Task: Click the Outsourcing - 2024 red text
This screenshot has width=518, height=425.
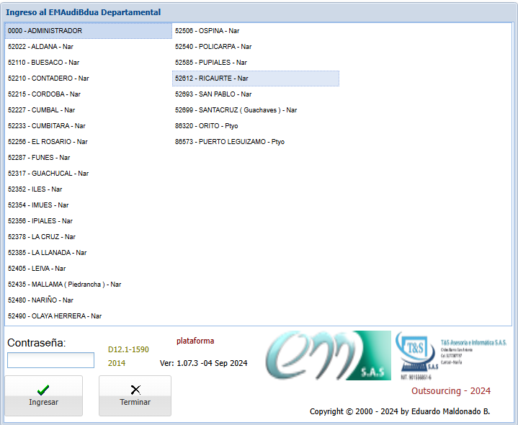Action: pyautogui.click(x=451, y=391)
